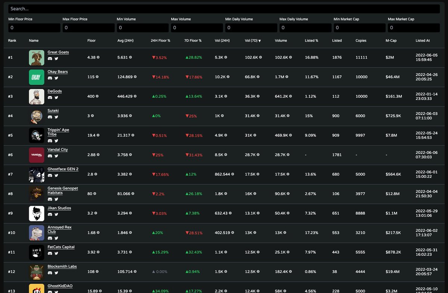Open DeGods Discord icon
The width and height of the screenshot is (448, 293).
click(50, 97)
